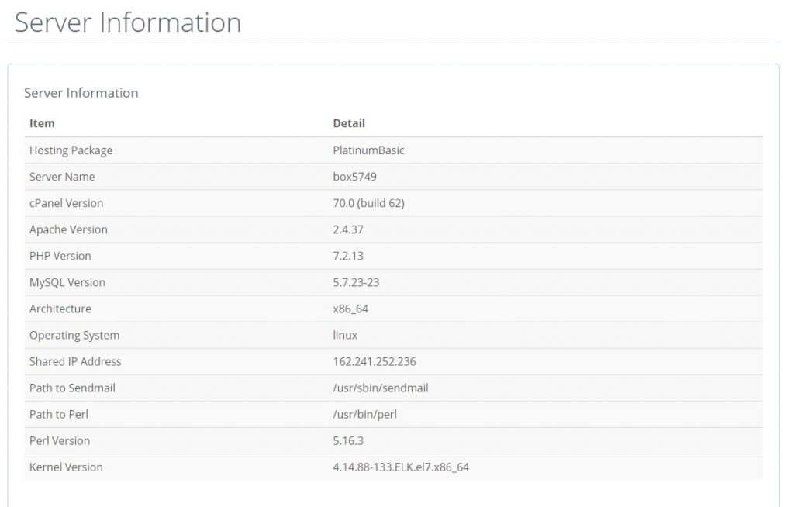Select the "PlatinumBasic" value
This screenshot has height=507, width=794.
[x=368, y=150]
